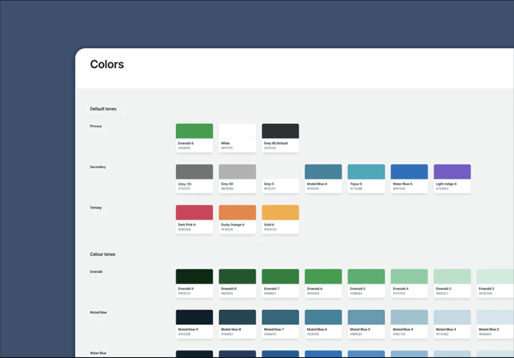The image size is (514, 358).
Task: Select the Grey-55 color swatch
Action: (194, 179)
